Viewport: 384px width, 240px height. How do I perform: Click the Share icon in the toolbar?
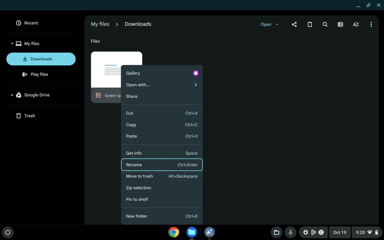(x=294, y=24)
